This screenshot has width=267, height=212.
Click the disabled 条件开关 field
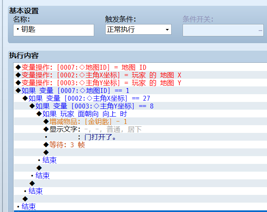[x=223, y=30]
